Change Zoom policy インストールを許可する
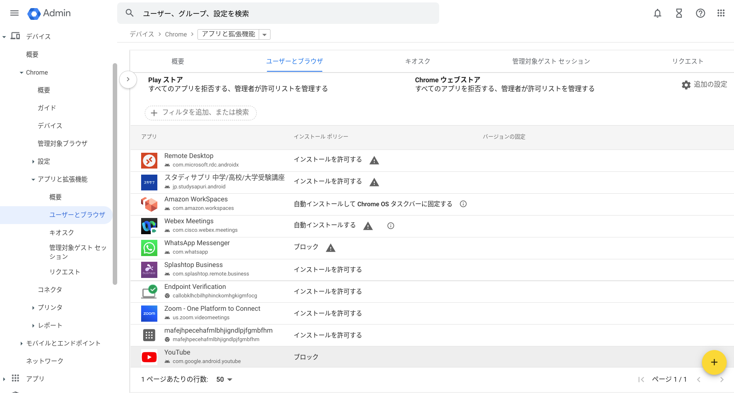This screenshot has width=734, height=393. [328, 313]
